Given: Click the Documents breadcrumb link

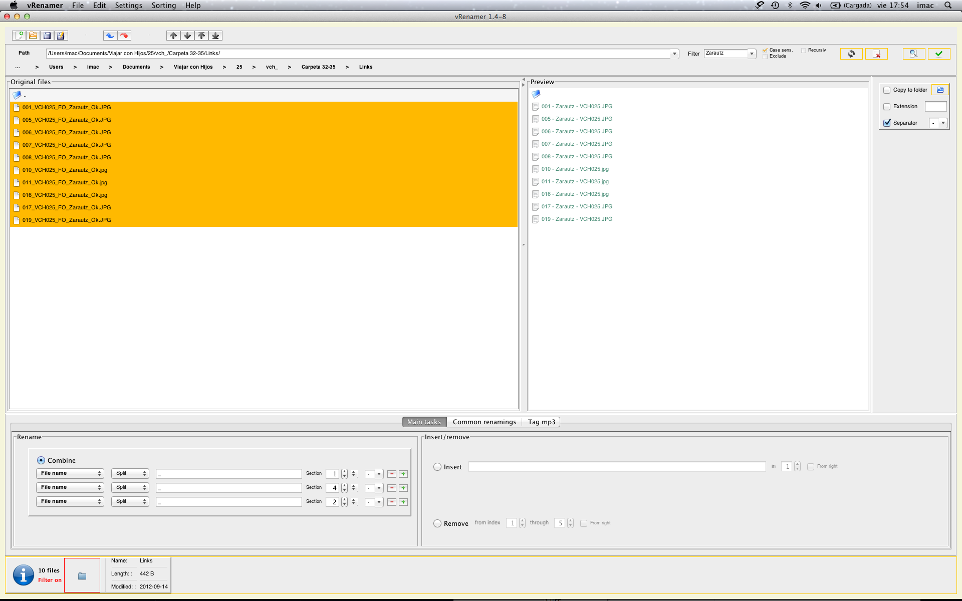Looking at the screenshot, I should point(136,67).
